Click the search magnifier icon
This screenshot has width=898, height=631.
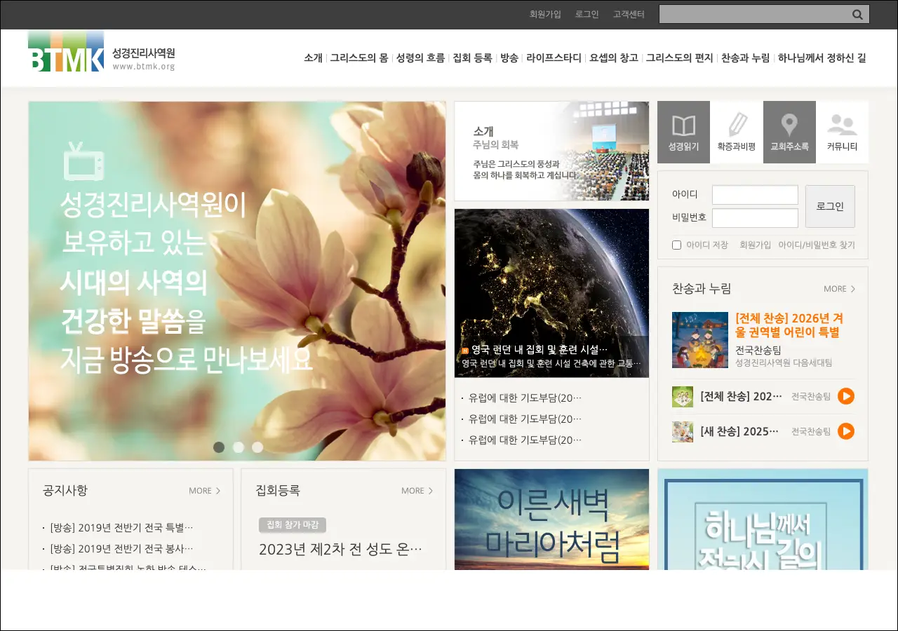pyautogui.click(x=857, y=15)
